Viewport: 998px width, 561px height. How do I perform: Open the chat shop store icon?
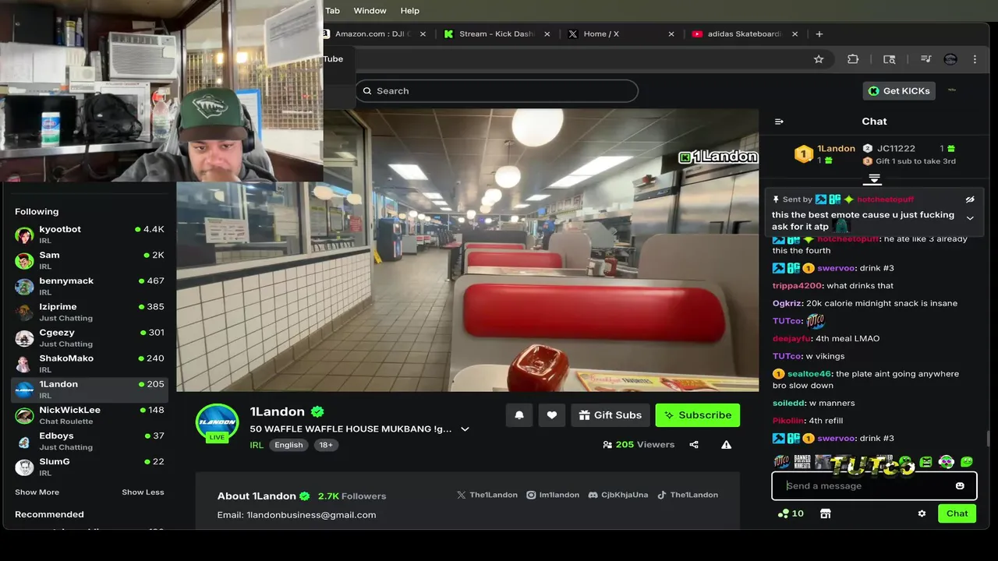(x=826, y=513)
